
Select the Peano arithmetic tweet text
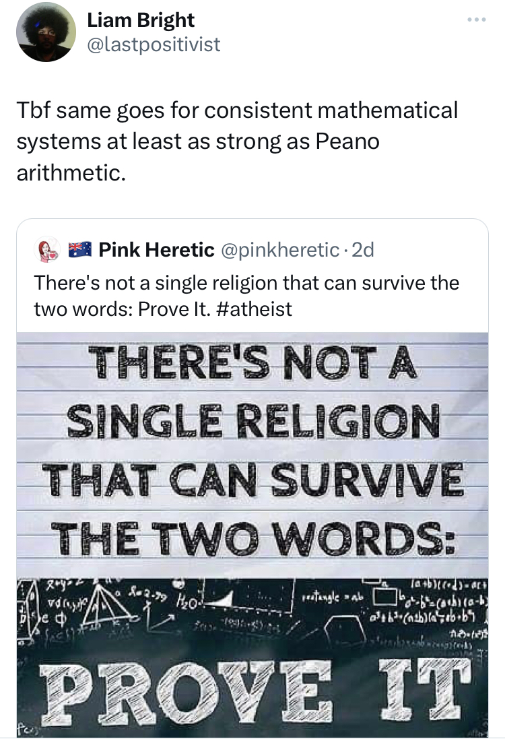click(236, 141)
